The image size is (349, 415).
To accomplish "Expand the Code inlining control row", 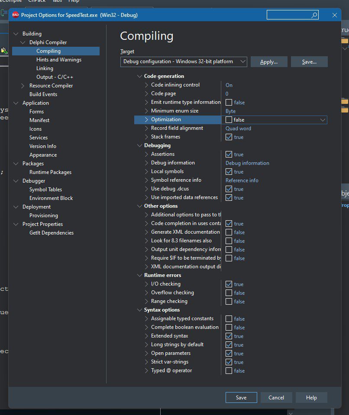I will point(146,85).
